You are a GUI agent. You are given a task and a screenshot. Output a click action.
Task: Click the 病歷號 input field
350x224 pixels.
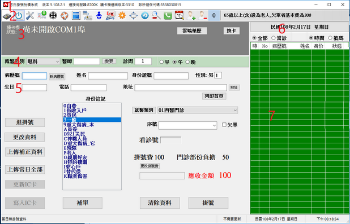pos(35,76)
